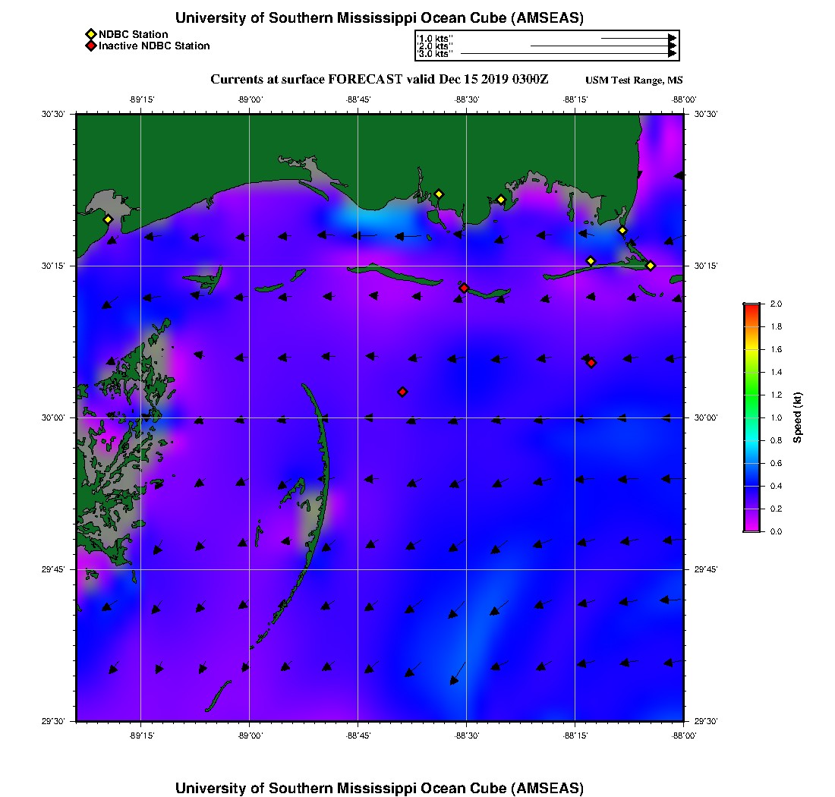Click the bottom axis label -88'45'
Image resolution: width=835 pixels, height=797 pixels.
[358, 736]
